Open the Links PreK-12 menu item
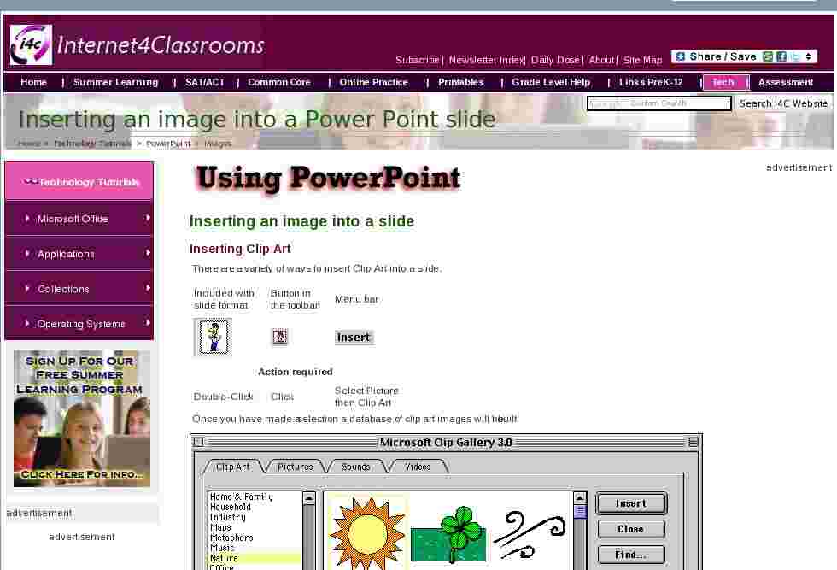837x570 pixels. click(651, 82)
